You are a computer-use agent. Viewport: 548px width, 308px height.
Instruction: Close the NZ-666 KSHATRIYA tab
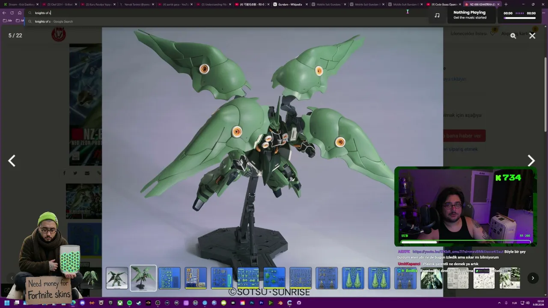[x=498, y=4]
